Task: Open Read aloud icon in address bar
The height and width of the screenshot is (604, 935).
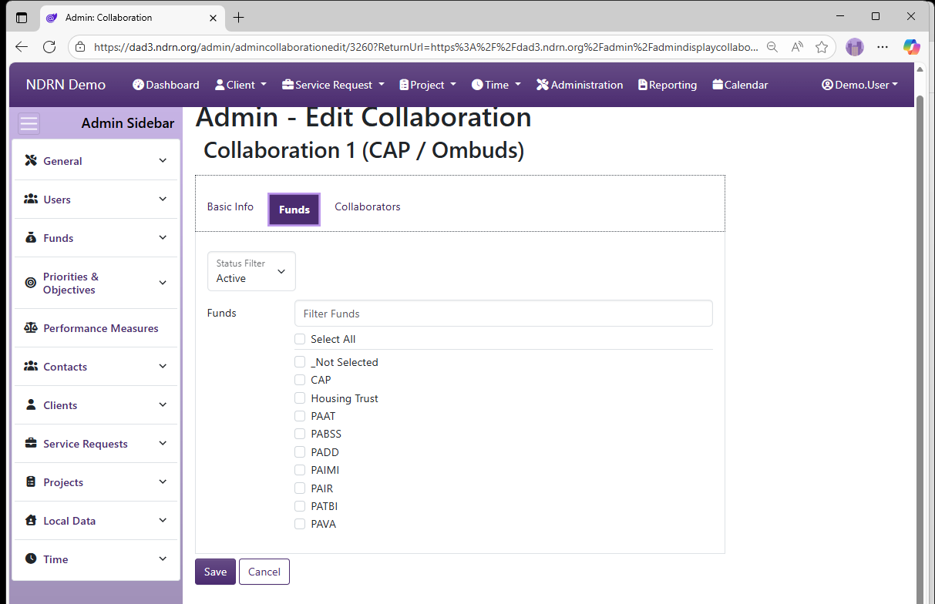Action: 797,47
